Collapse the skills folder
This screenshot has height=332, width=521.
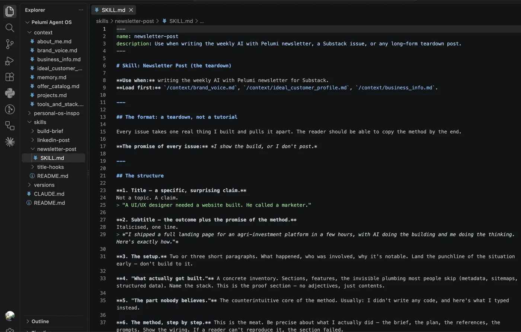click(x=29, y=122)
